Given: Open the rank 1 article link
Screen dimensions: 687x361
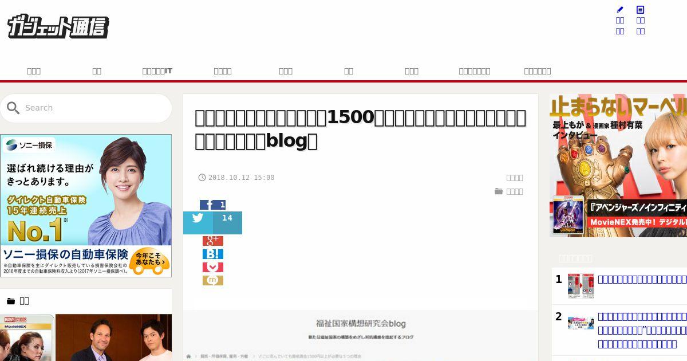Looking at the screenshot, I should tap(642, 280).
